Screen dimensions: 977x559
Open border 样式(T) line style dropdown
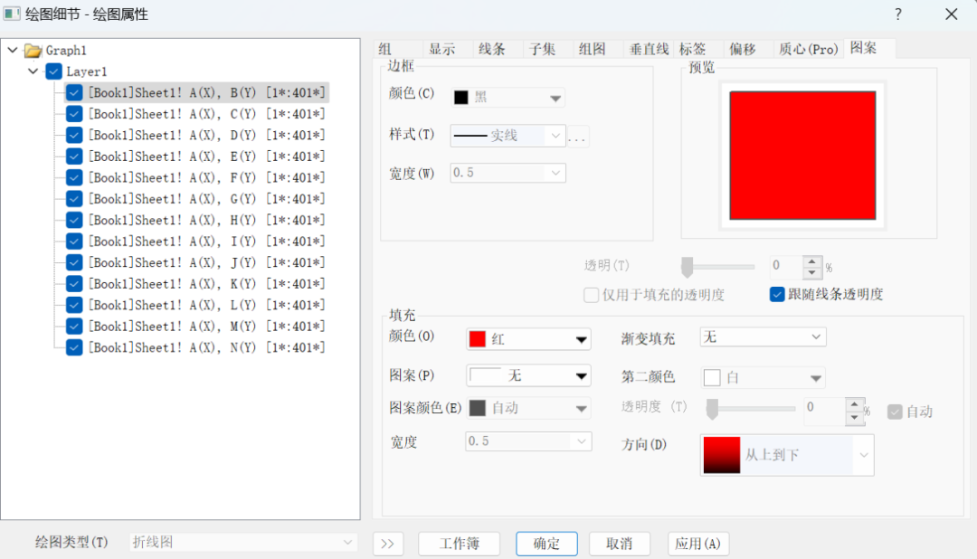coord(507,136)
